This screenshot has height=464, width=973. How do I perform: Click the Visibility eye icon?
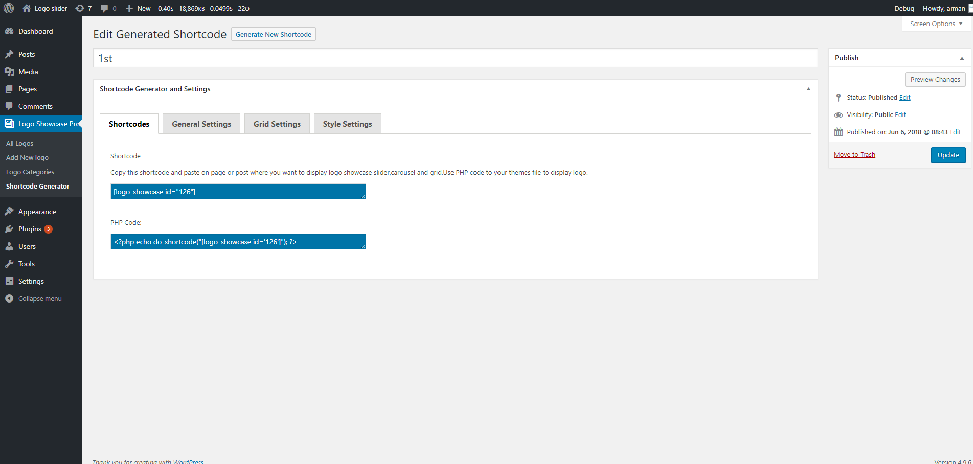839,115
